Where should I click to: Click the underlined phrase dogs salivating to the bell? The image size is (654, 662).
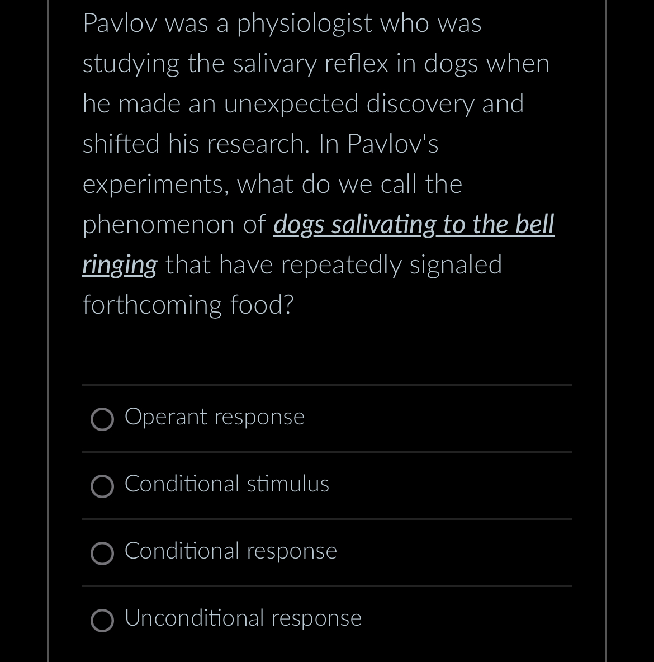[x=414, y=225]
